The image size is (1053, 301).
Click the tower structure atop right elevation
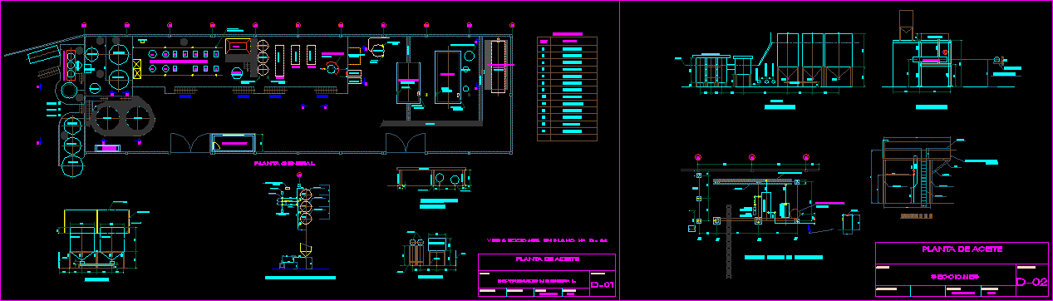tap(907, 24)
